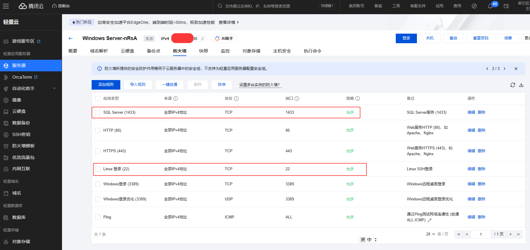Show previous notice with left chevron
Image resolution: width=530 pixels, height=250 pixels.
click(x=487, y=69)
